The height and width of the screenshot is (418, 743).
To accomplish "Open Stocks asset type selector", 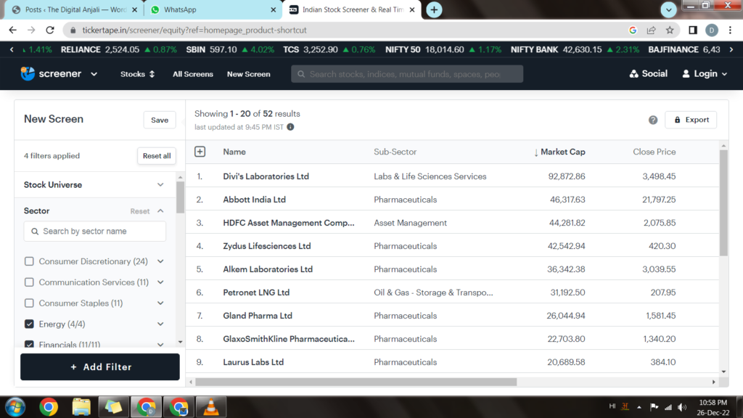I will click(137, 74).
